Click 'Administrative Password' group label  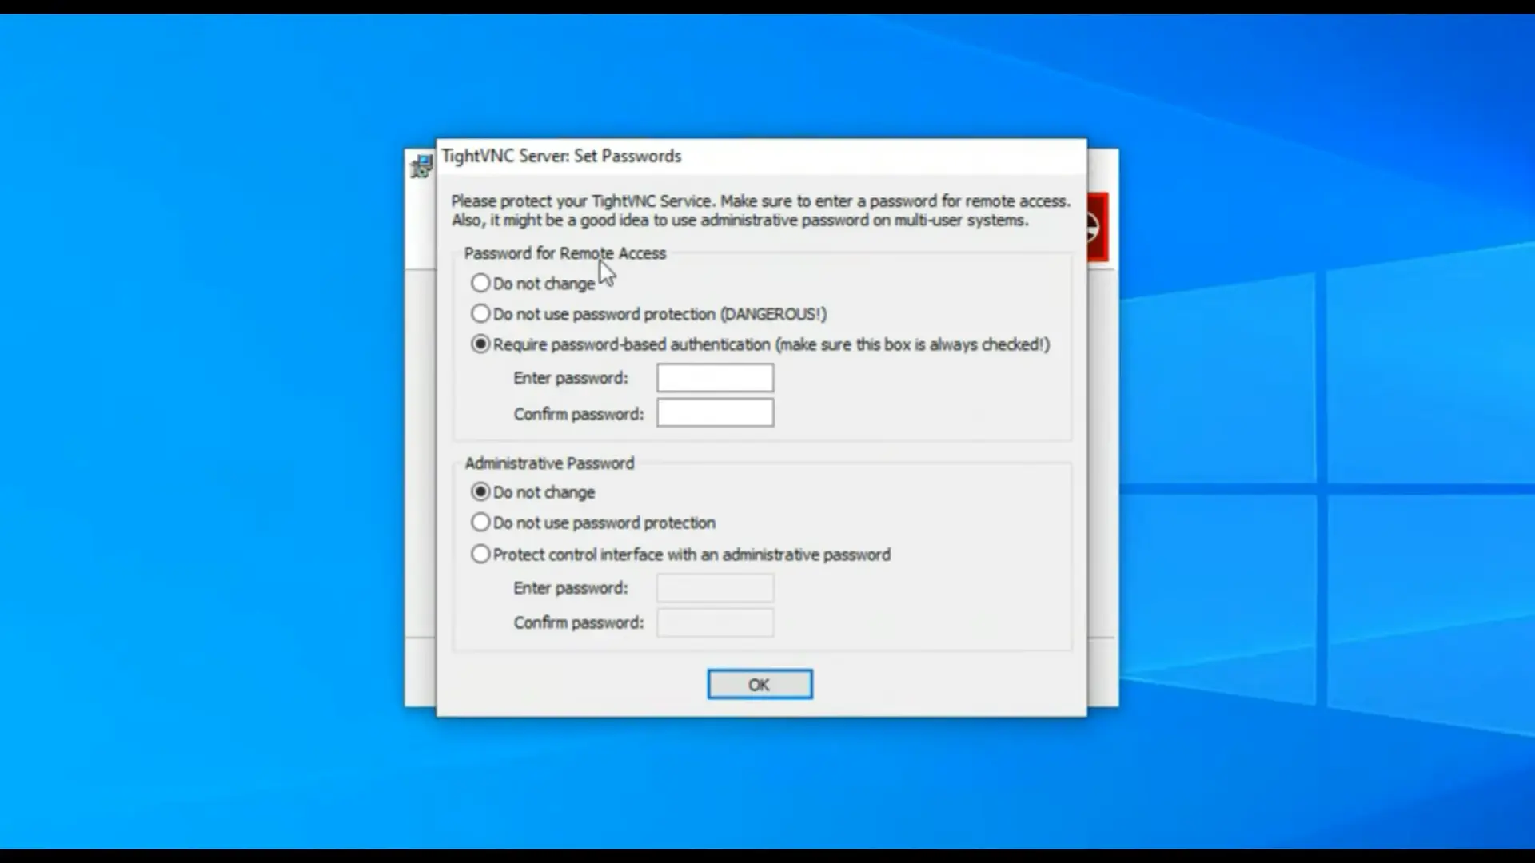coord(549,463)
